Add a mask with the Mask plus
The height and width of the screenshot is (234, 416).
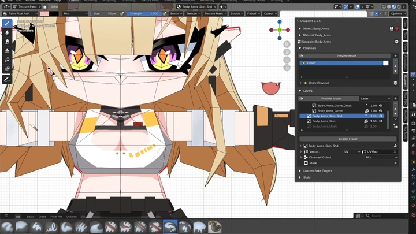point(395,163)
